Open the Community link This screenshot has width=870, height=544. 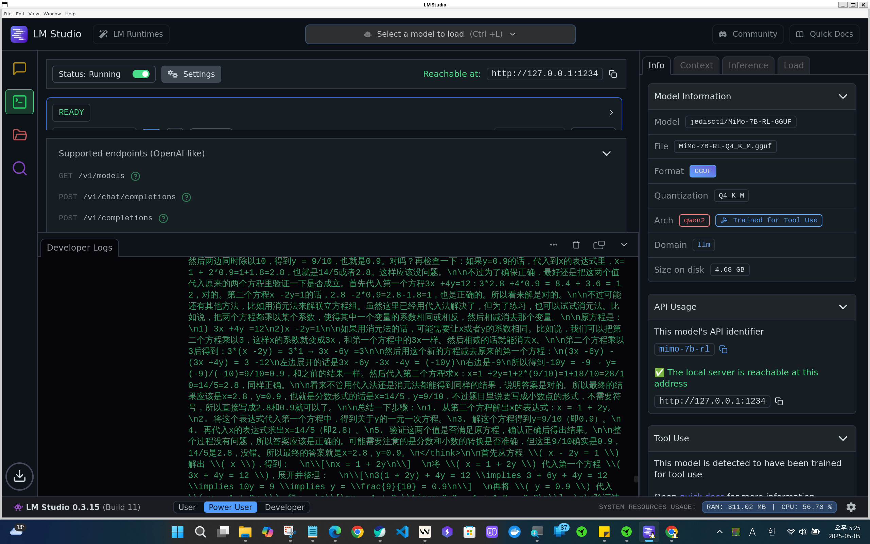click(x=748, y=34)
